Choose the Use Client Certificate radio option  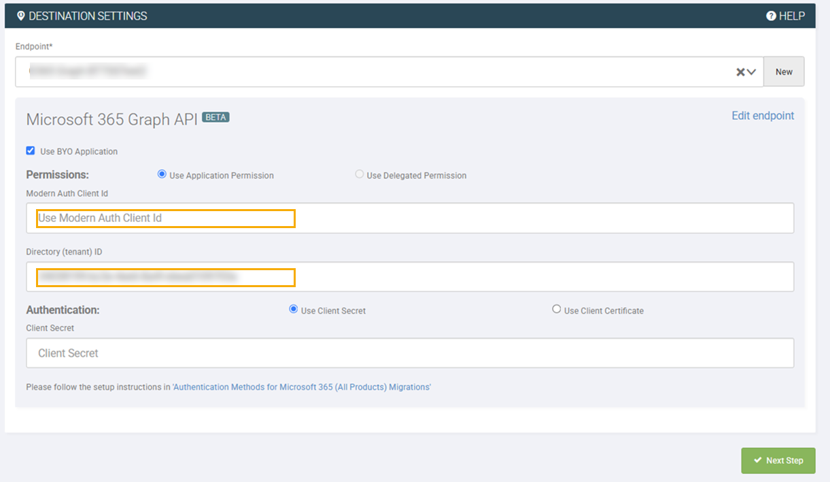click(x=557, y=310)
